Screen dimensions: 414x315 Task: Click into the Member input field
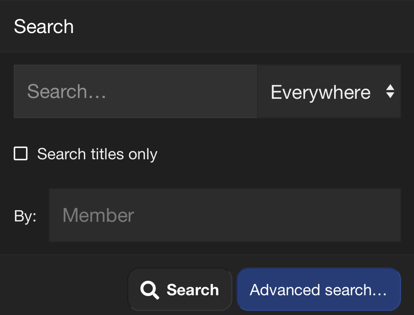point(225,215)
